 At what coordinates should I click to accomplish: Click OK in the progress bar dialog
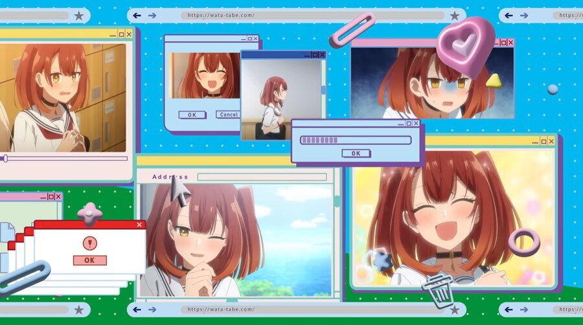pyautogui.click(x=356, y=153)
